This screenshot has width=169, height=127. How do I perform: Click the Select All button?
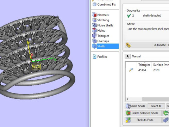point(156,106)
